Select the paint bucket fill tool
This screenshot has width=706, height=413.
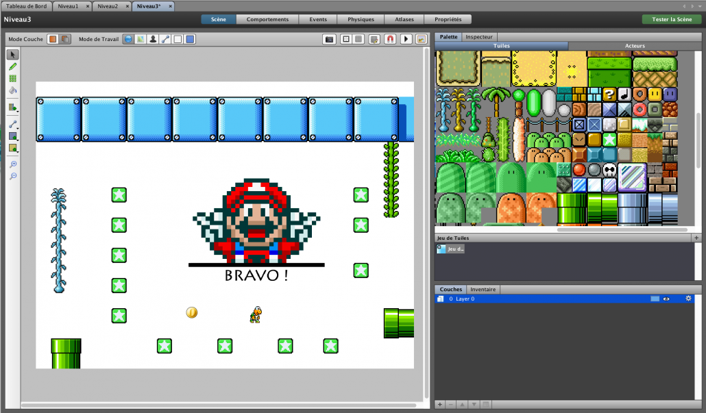point(12,90)
